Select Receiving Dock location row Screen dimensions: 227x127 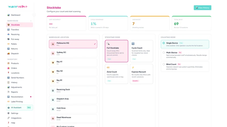(73, 90)
